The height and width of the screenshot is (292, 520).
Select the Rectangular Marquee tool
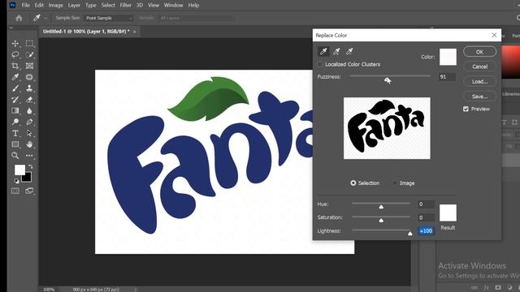click(x=29, y=43)
